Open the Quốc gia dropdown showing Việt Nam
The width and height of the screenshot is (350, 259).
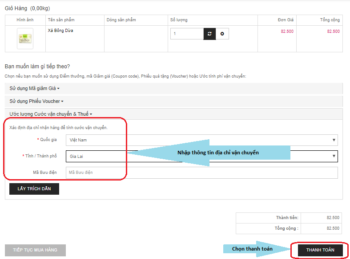[201, 140]
